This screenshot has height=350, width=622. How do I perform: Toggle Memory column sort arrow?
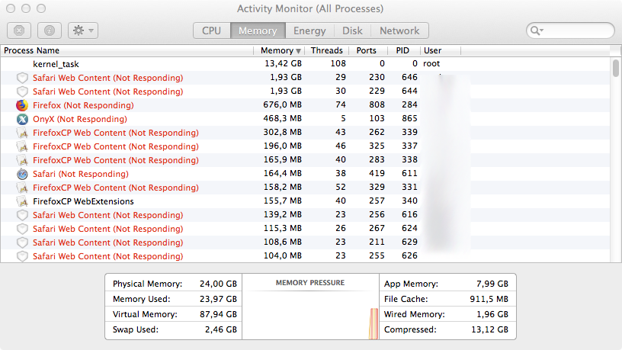click(x=298, y=51)
